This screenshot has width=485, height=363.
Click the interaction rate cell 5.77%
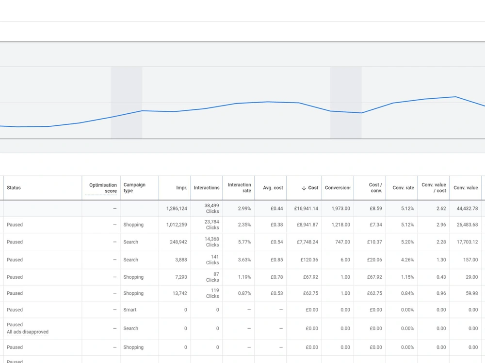coord(244,242)
